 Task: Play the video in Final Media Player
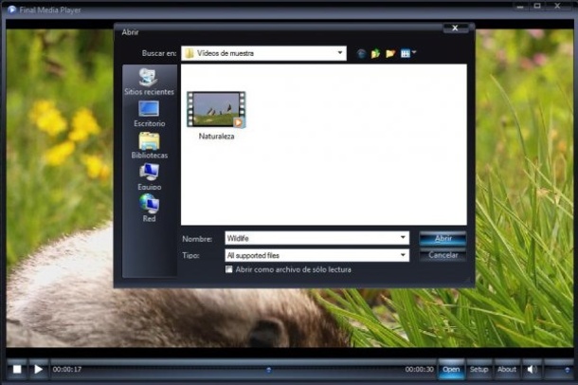point(38,369)
